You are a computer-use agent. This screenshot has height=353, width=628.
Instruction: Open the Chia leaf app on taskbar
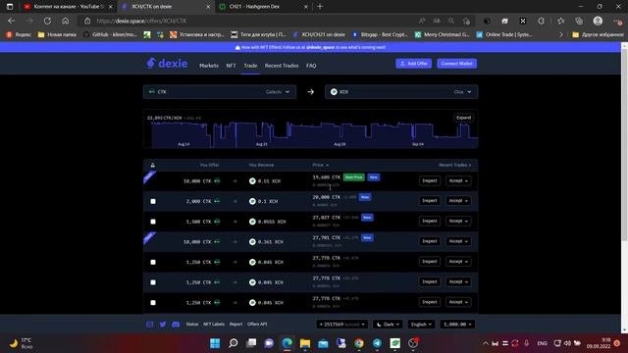(x=395, y=343)
